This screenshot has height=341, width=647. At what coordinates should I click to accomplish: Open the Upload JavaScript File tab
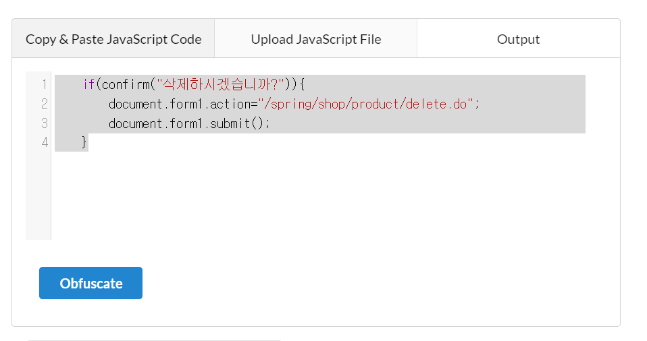click(315, 38)
